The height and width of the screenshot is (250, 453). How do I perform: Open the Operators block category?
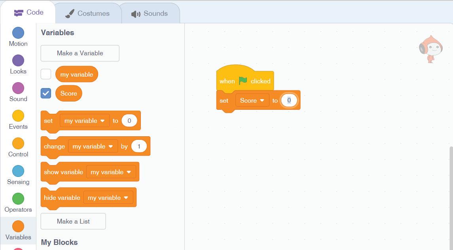point(18,203)
